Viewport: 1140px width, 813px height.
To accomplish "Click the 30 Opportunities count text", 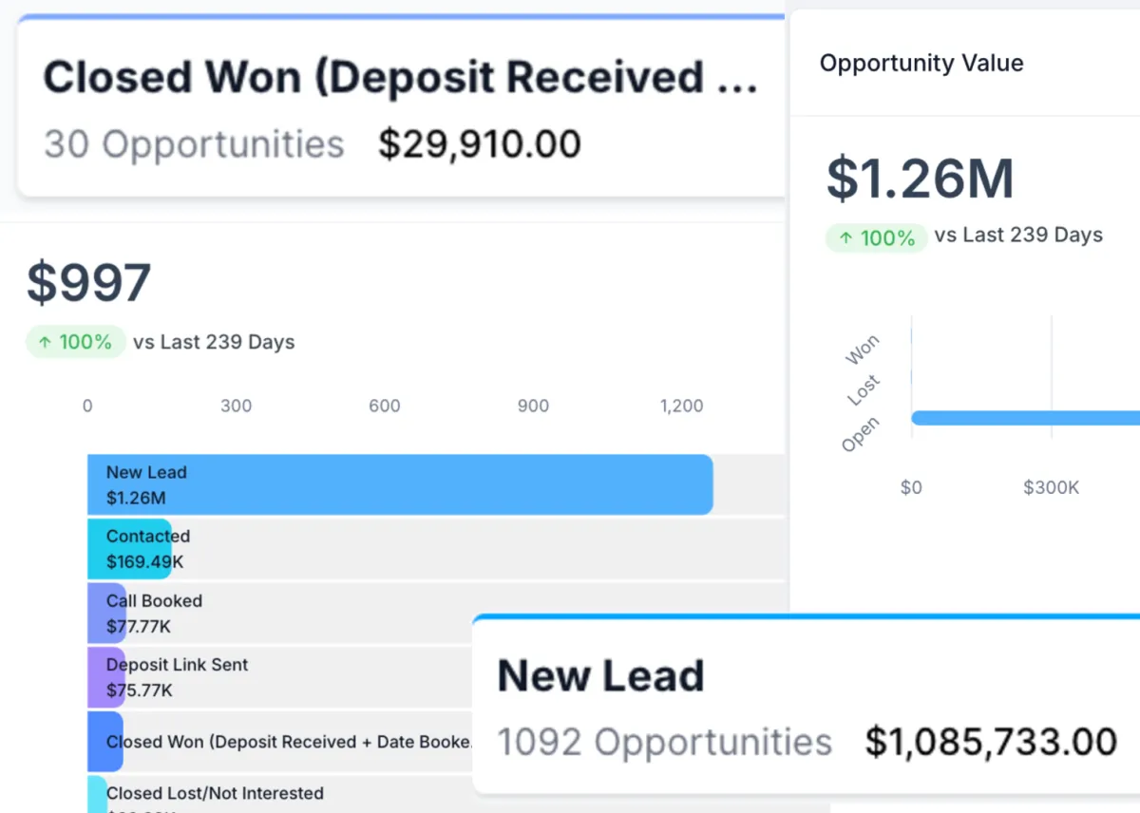I will (x=194, y=145).
